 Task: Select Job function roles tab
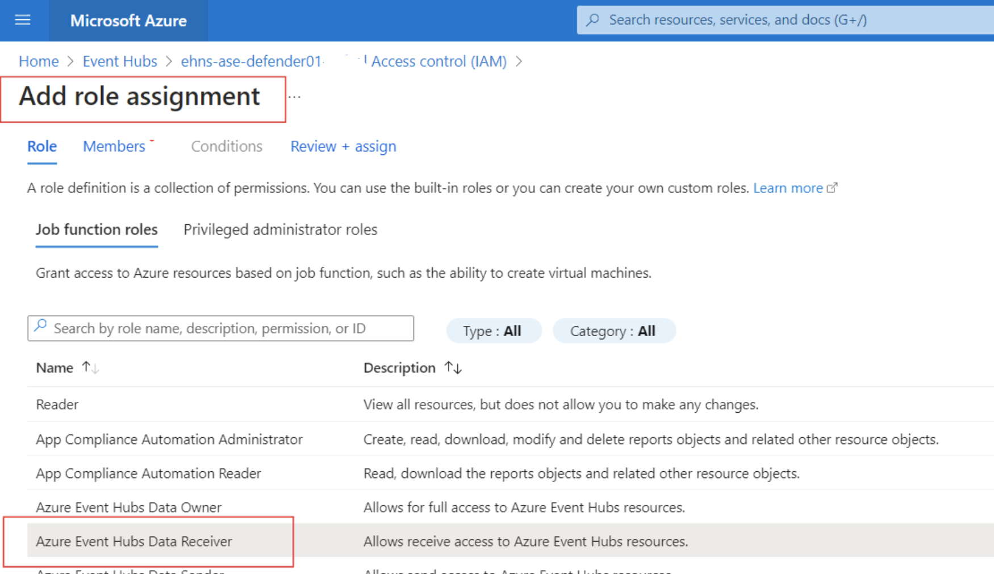97,229
